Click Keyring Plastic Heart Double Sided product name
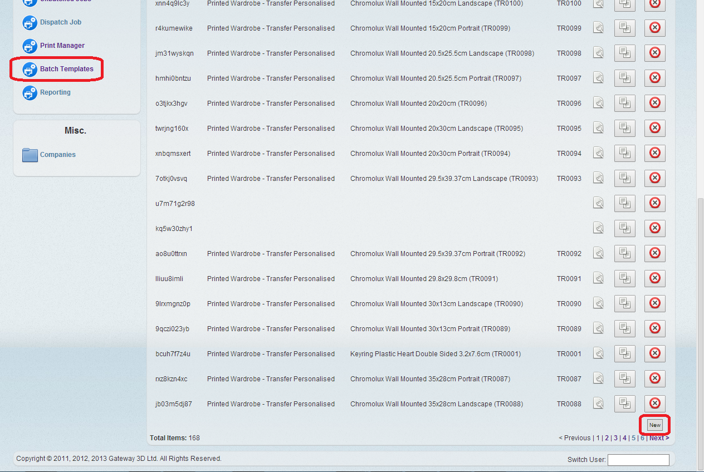Viewport: 704px width, 472px height. (x=436, y=353)
